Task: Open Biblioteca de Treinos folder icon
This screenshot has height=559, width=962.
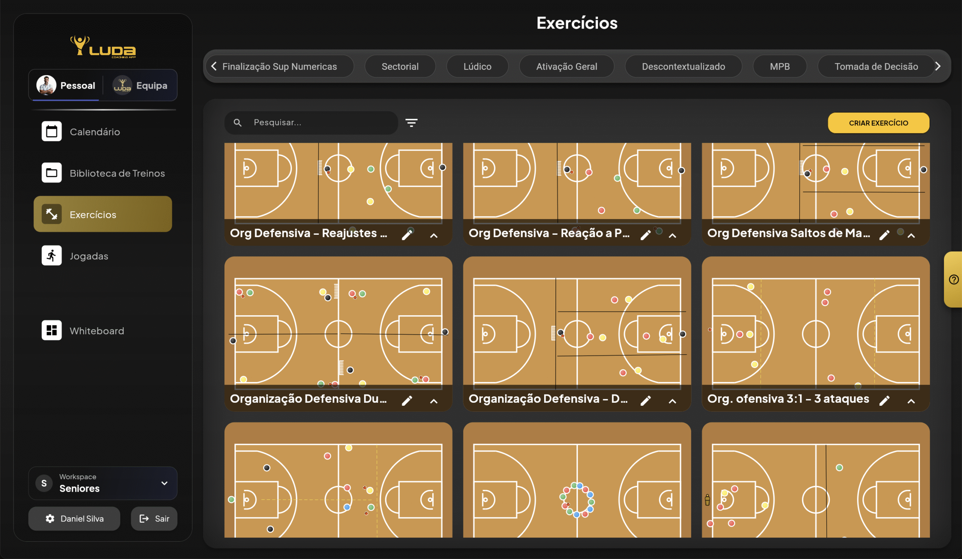Action: coord(51,173)
